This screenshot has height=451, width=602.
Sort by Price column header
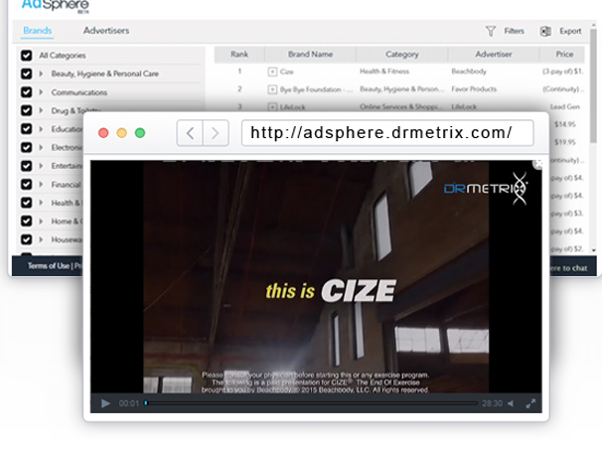564,55
